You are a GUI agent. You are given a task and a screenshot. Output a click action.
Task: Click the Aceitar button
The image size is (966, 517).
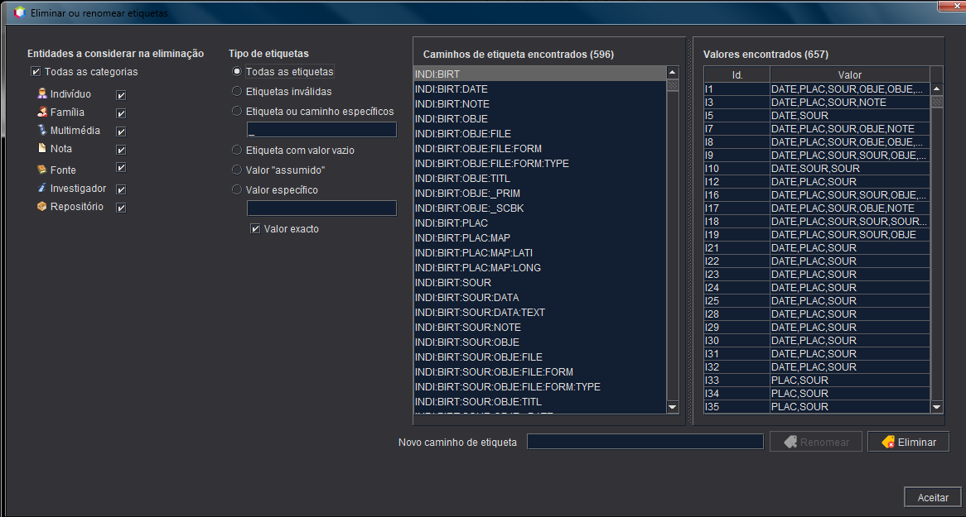pyautogui.click(x=932, y=497)
